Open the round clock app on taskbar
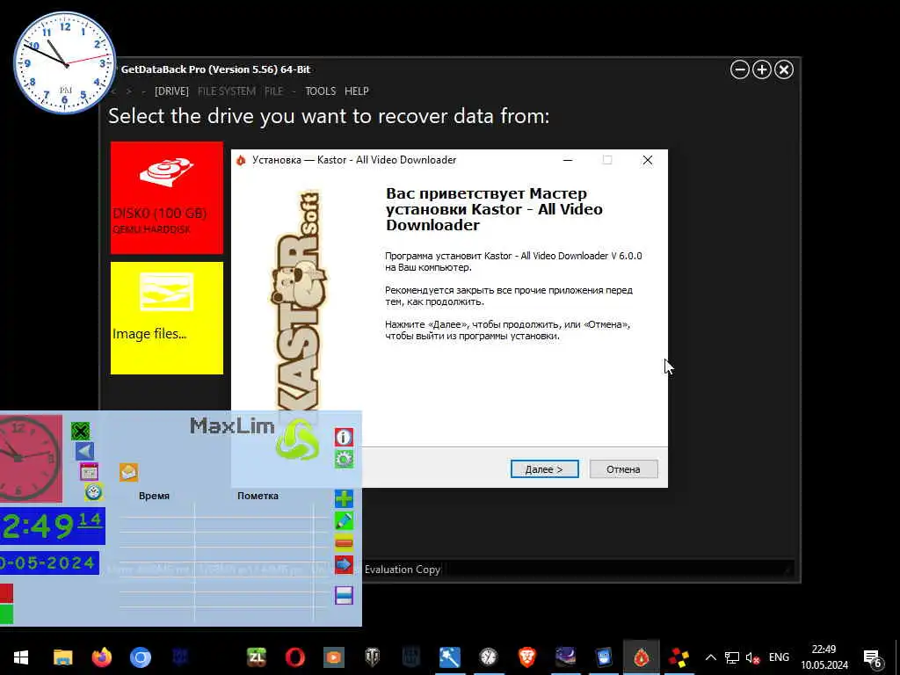The image size is (900, 675). point(488,657)
